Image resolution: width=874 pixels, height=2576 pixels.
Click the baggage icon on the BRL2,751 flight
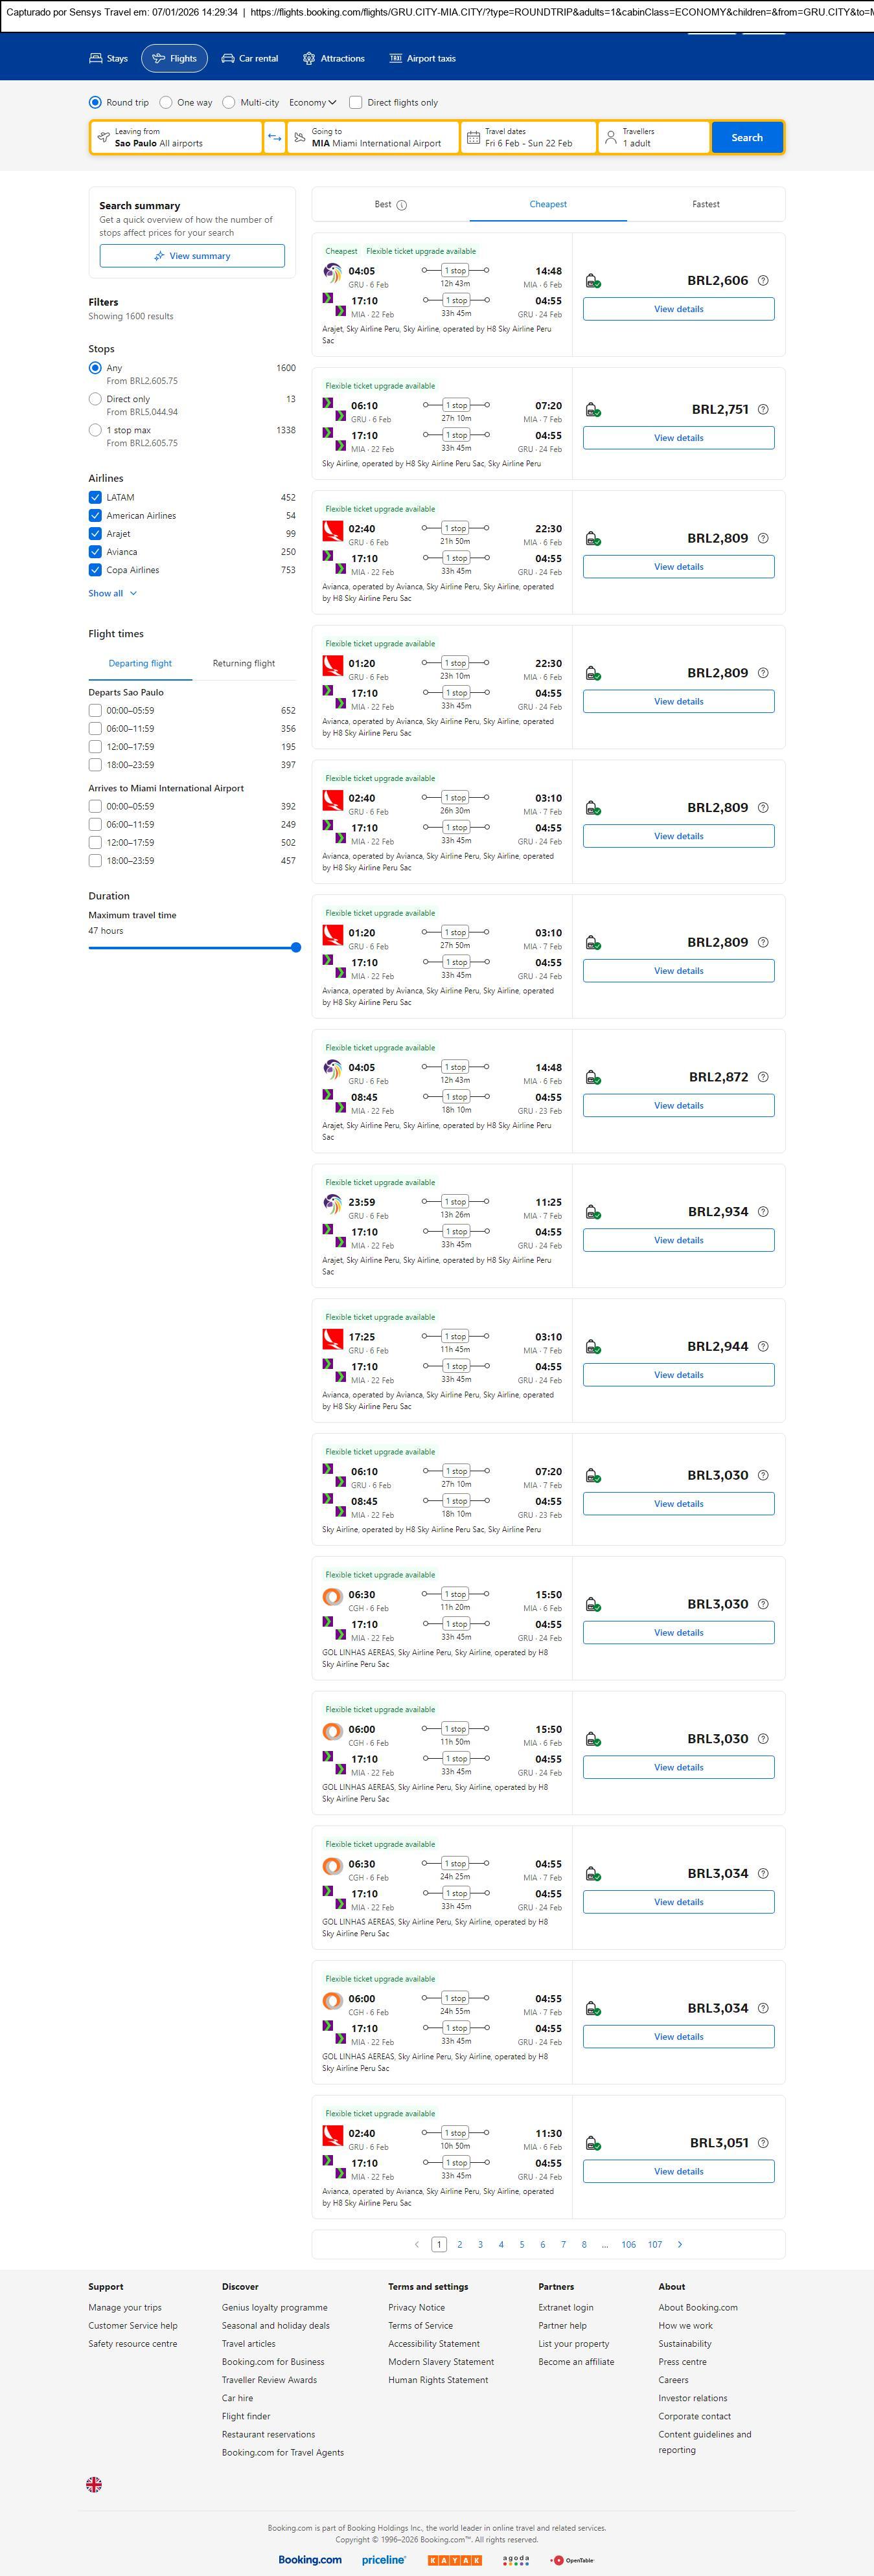pos(592,410)
